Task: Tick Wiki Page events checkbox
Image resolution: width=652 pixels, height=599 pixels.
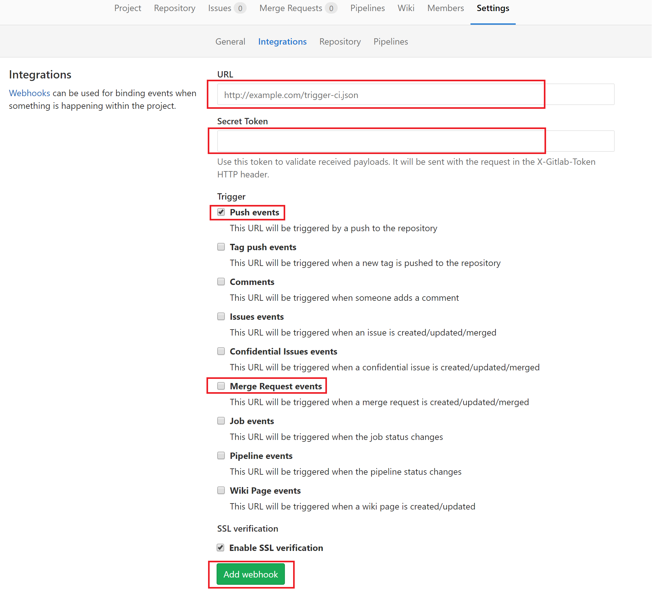Action: click(x=221, y=491)
